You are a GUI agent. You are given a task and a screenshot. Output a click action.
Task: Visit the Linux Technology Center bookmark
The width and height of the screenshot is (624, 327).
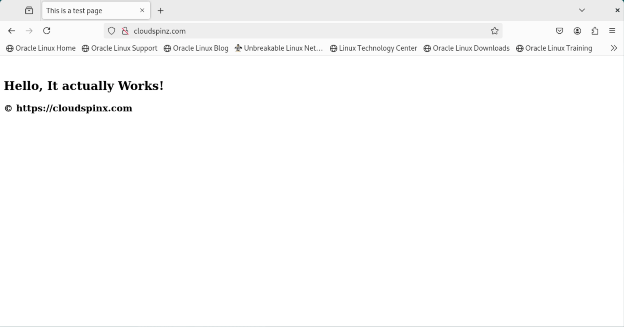[373, 48]
